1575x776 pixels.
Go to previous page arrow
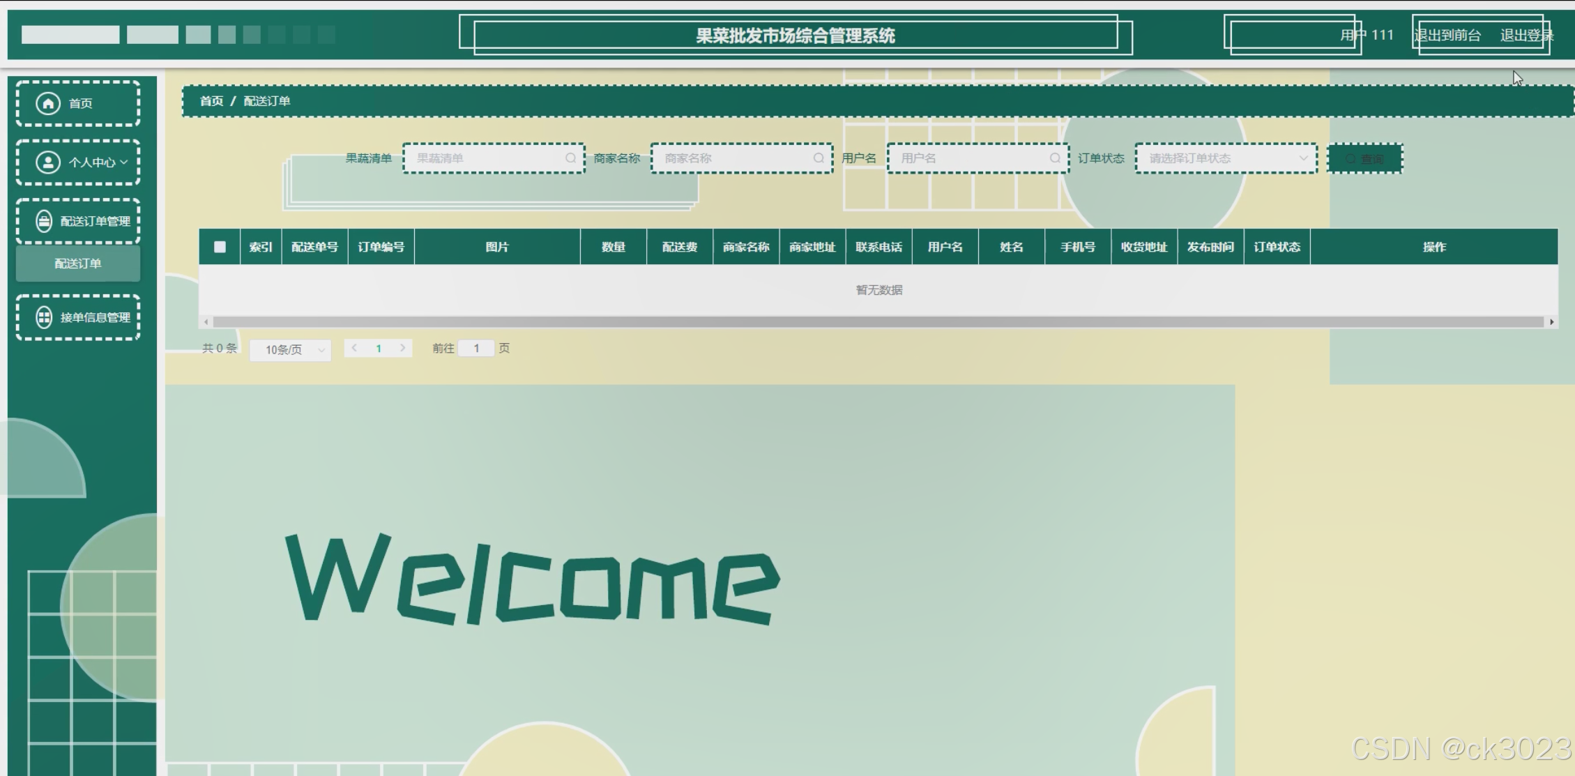tap(354, 348)
